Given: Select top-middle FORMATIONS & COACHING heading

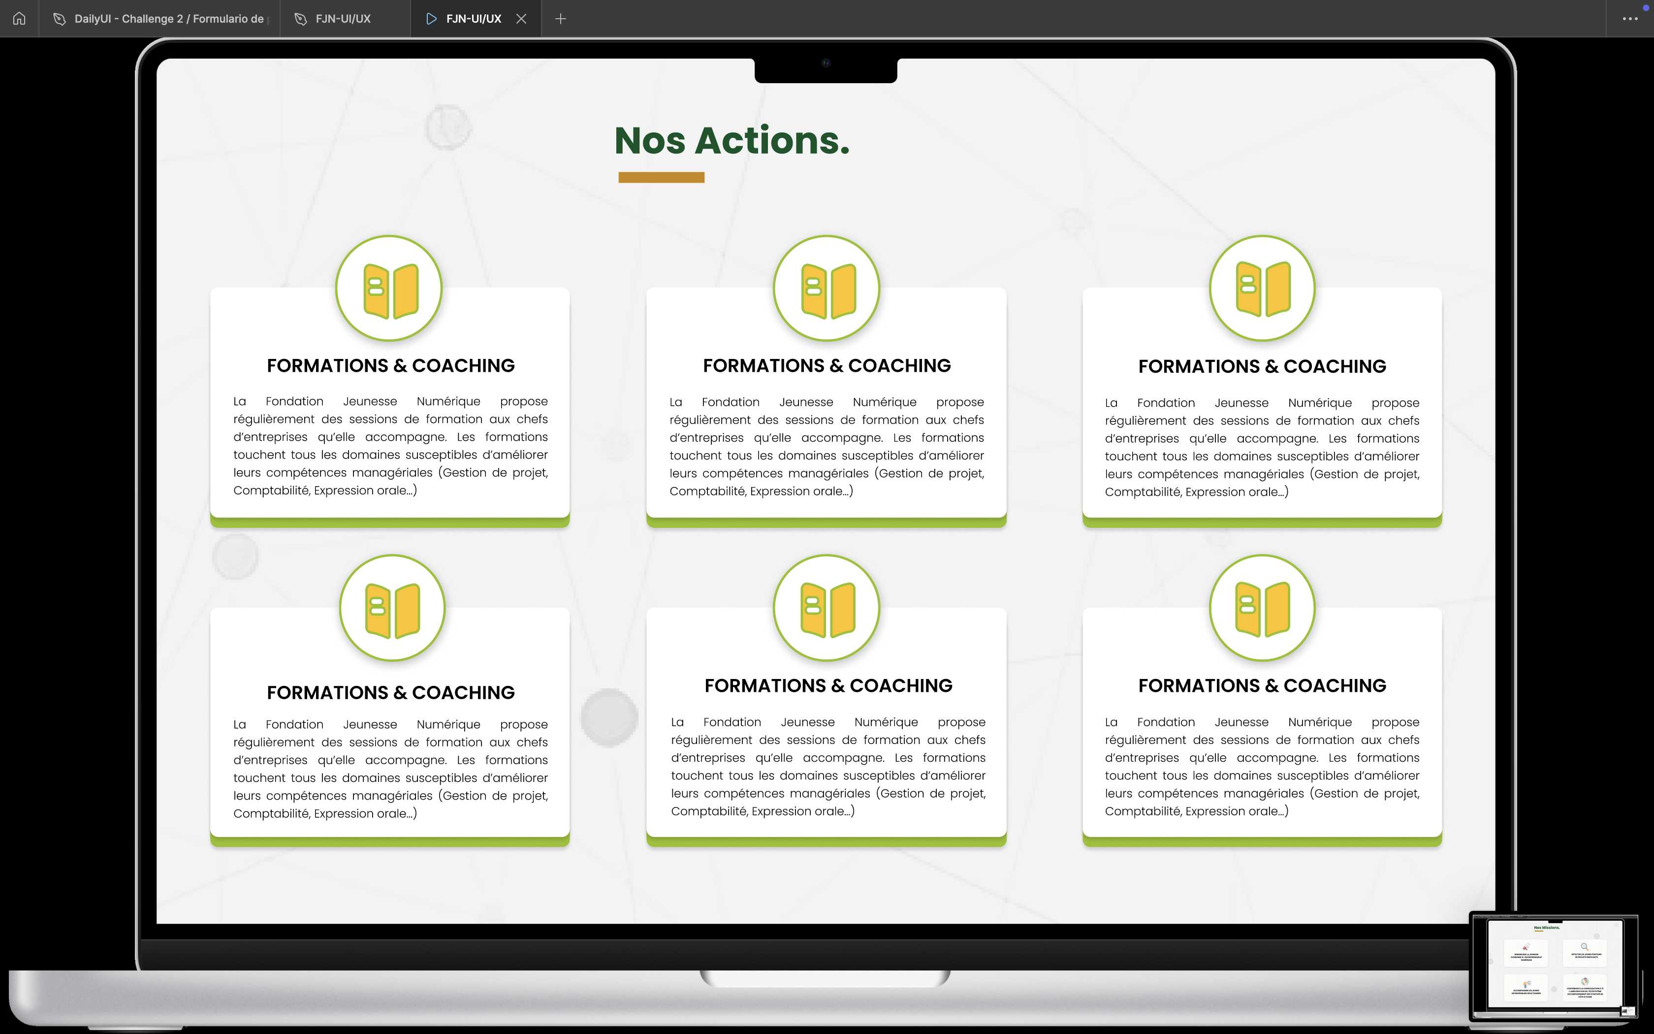Looking at the screenshot, I should pyautogui.click(x=827, y=365).
